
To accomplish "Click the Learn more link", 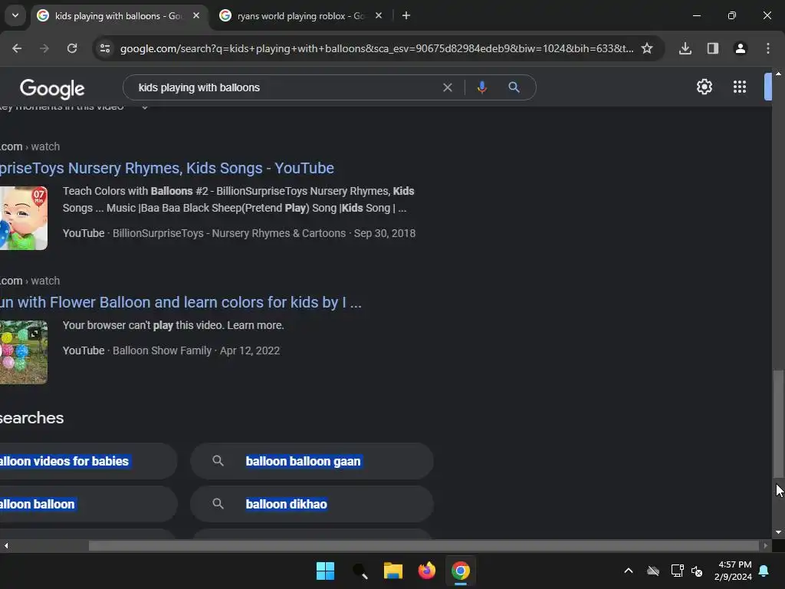I will 255,325.
